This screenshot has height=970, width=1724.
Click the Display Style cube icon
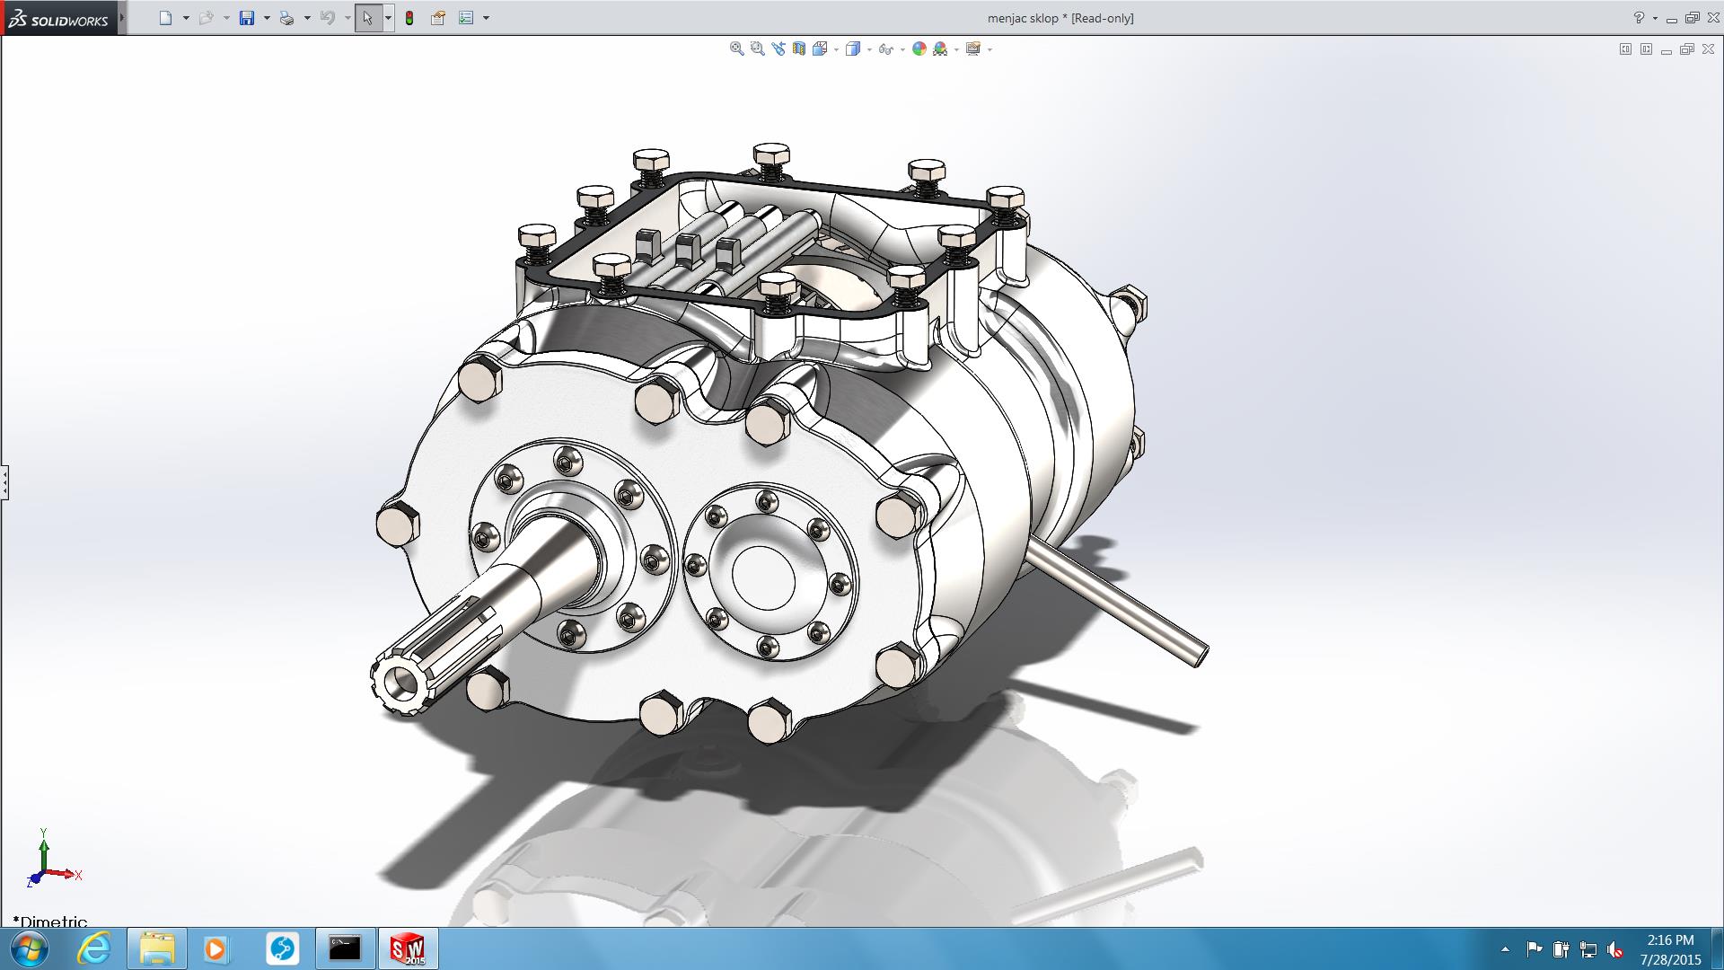pyautogui.click(x=853, y=49)
